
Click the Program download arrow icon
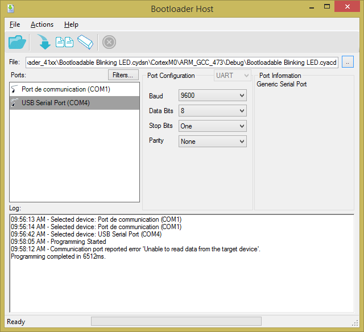[x=44, y=42]
